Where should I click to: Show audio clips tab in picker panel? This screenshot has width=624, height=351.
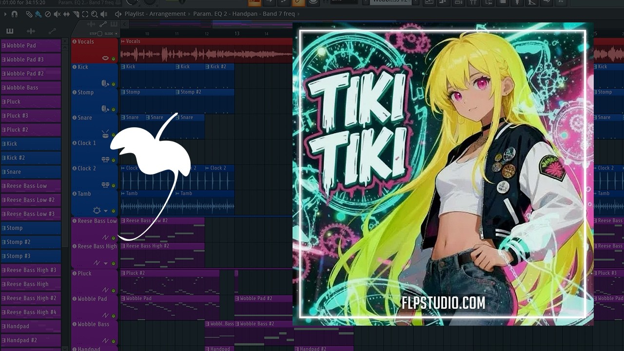coord(31,31)
